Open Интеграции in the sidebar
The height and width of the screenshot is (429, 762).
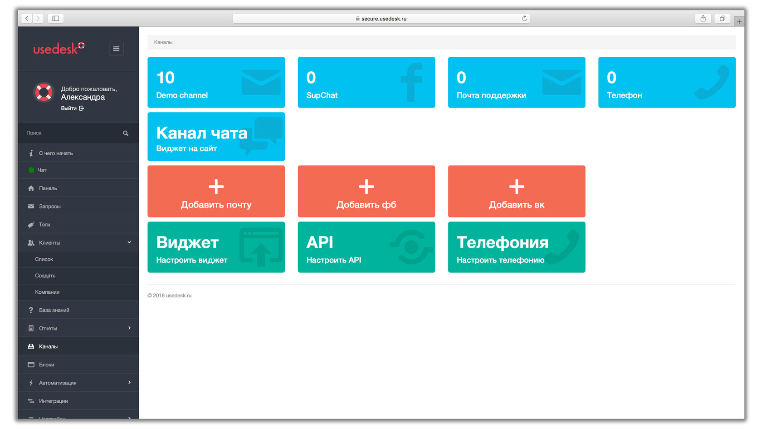(78, 401)
